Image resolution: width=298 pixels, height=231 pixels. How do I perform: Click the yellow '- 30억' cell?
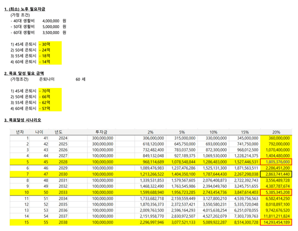click(x=50, y=44)
